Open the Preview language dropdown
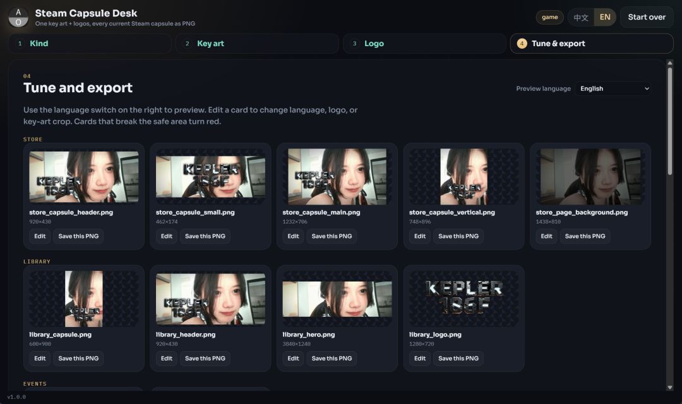Screen dimensions: 682x404 (x=613, y=89)
